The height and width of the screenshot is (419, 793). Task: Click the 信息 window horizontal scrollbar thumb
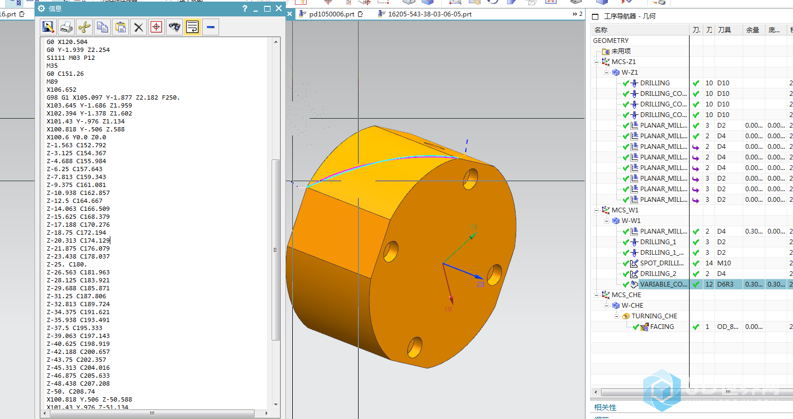(152, 413)
